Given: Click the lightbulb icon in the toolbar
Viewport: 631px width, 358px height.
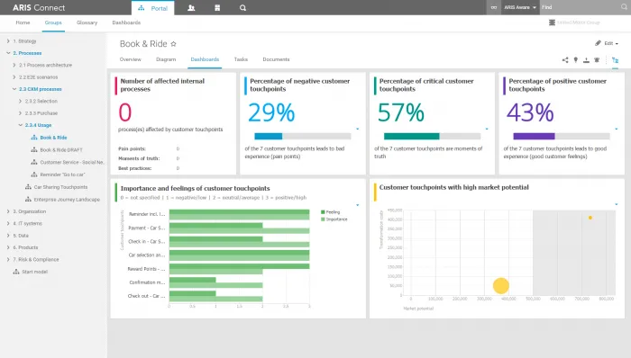Looking at the screenshot, I should pyautogui.click(x=576, y=60).
